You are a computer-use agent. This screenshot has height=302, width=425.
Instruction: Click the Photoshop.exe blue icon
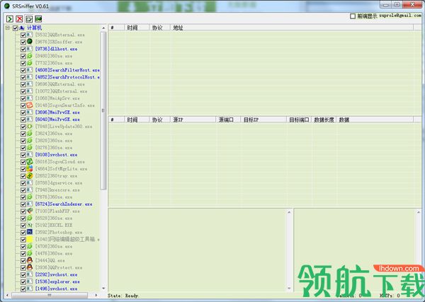(30, 232)
